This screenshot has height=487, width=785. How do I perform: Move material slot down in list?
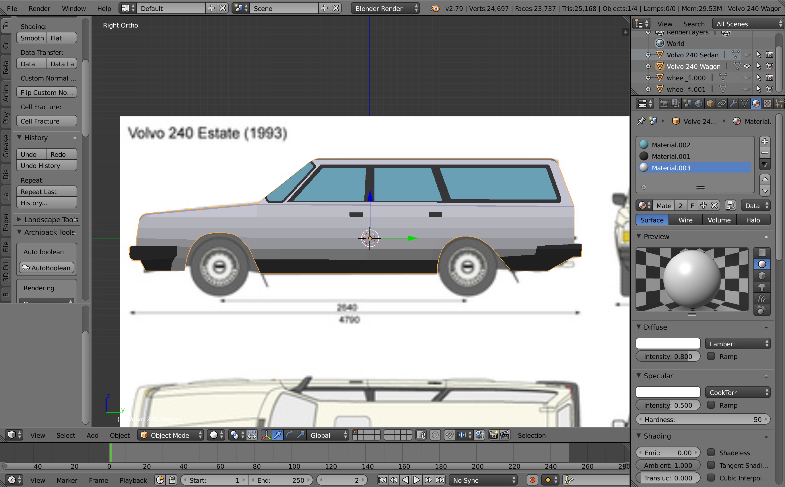point(765,191)
